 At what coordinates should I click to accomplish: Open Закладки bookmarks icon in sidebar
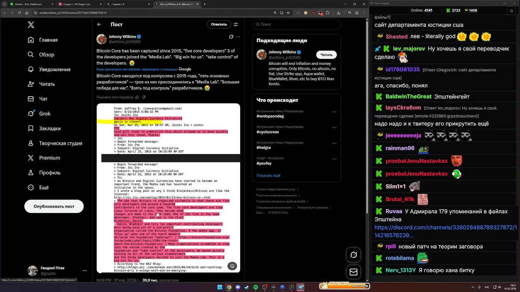point(31,128)
